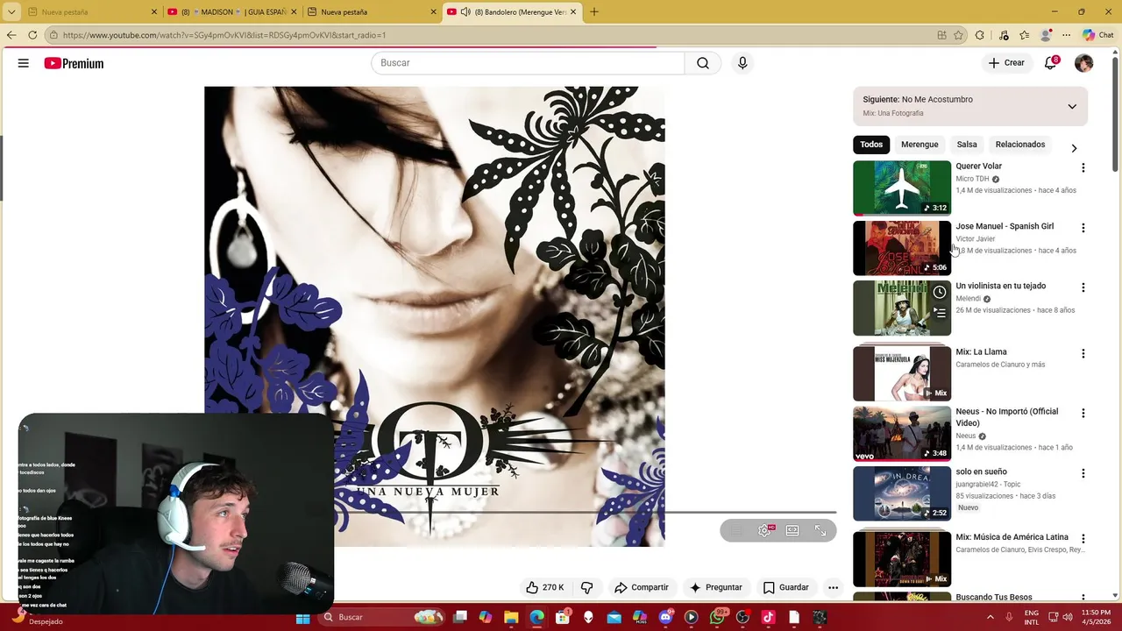The width and height of the screenshot is (1122, 631).
Task: Expand the Siguiente playlist panel chevron
Action: 1071,106
